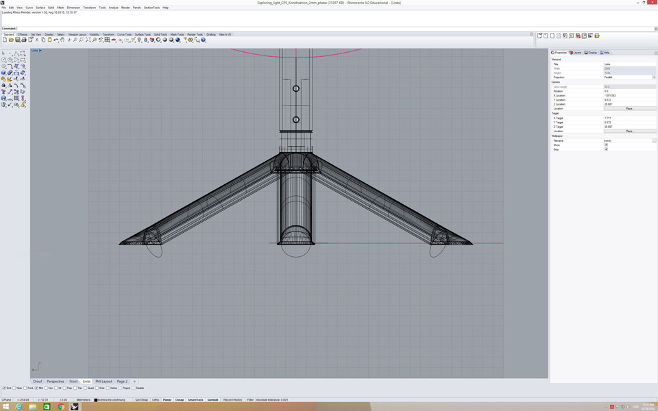Open the Analyze menu
Screen dimensions: 658x411
click(x=113, y=8)
